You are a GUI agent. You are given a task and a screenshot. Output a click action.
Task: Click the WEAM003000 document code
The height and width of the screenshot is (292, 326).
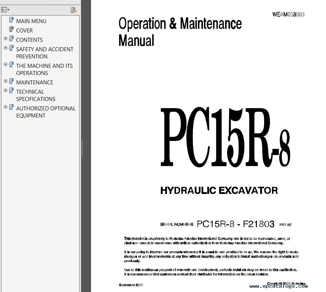[x=288, y=14]
